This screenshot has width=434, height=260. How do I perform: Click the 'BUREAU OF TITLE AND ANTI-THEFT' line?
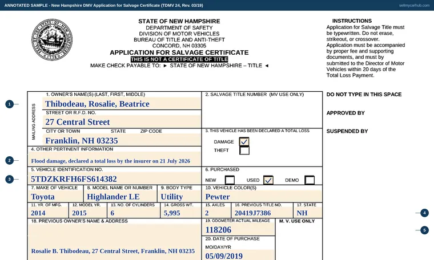coord(179,40)
